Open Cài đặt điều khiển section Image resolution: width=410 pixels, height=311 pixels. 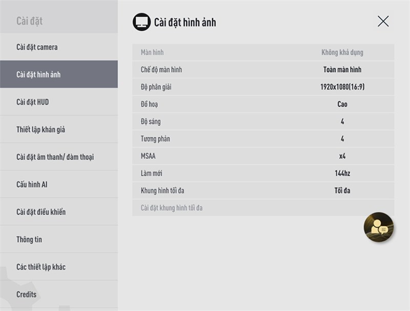59,212
